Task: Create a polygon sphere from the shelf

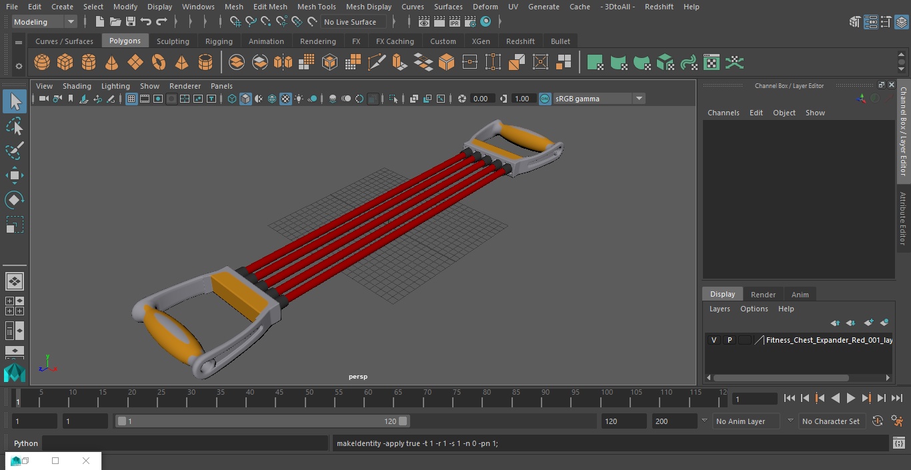Action: tap(42, 63)
